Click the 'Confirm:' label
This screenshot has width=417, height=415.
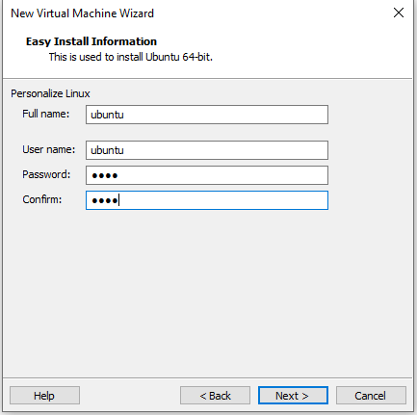[41, 199]
